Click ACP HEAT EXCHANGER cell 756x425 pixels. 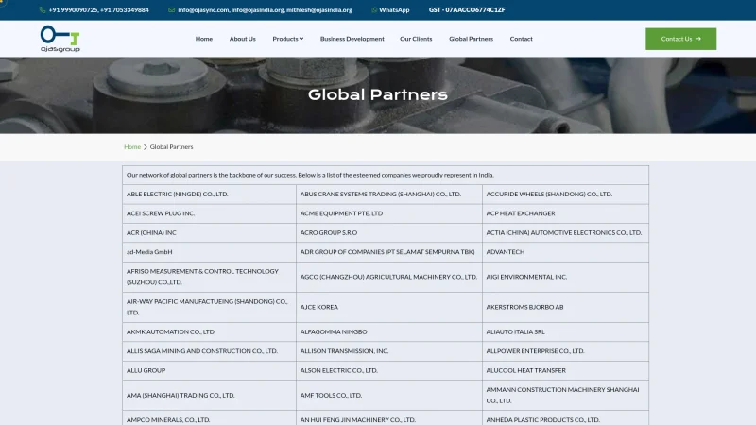[565, 213]
